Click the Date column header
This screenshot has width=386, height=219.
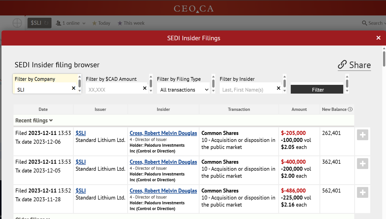[43, 109]
